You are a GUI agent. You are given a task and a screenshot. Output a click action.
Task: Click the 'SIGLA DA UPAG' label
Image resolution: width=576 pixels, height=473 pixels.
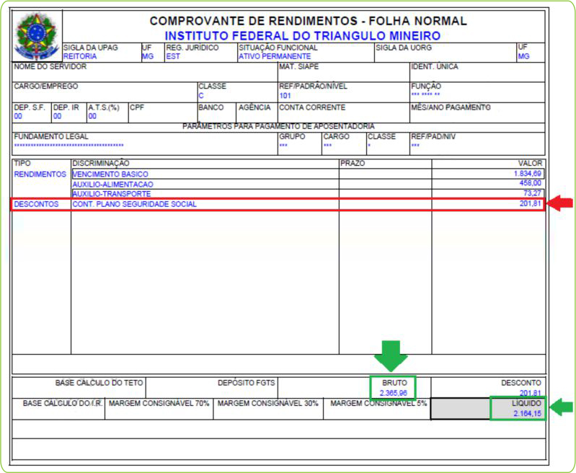(91, 48)
